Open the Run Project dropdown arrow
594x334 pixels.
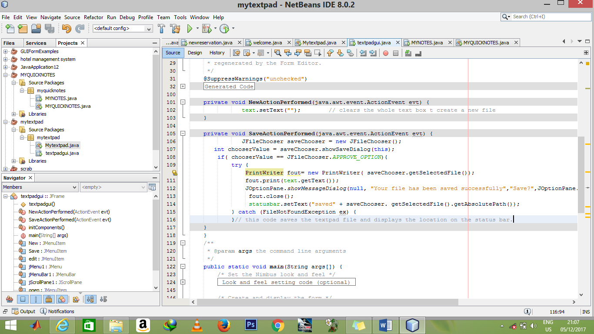pyautogui.click(x=197, y=29)
